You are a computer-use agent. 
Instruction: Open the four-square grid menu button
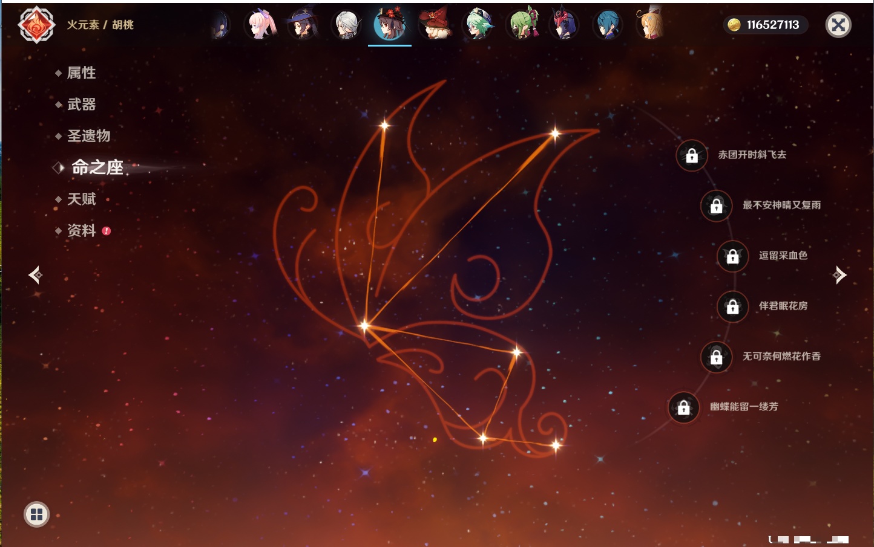[36, 514]
